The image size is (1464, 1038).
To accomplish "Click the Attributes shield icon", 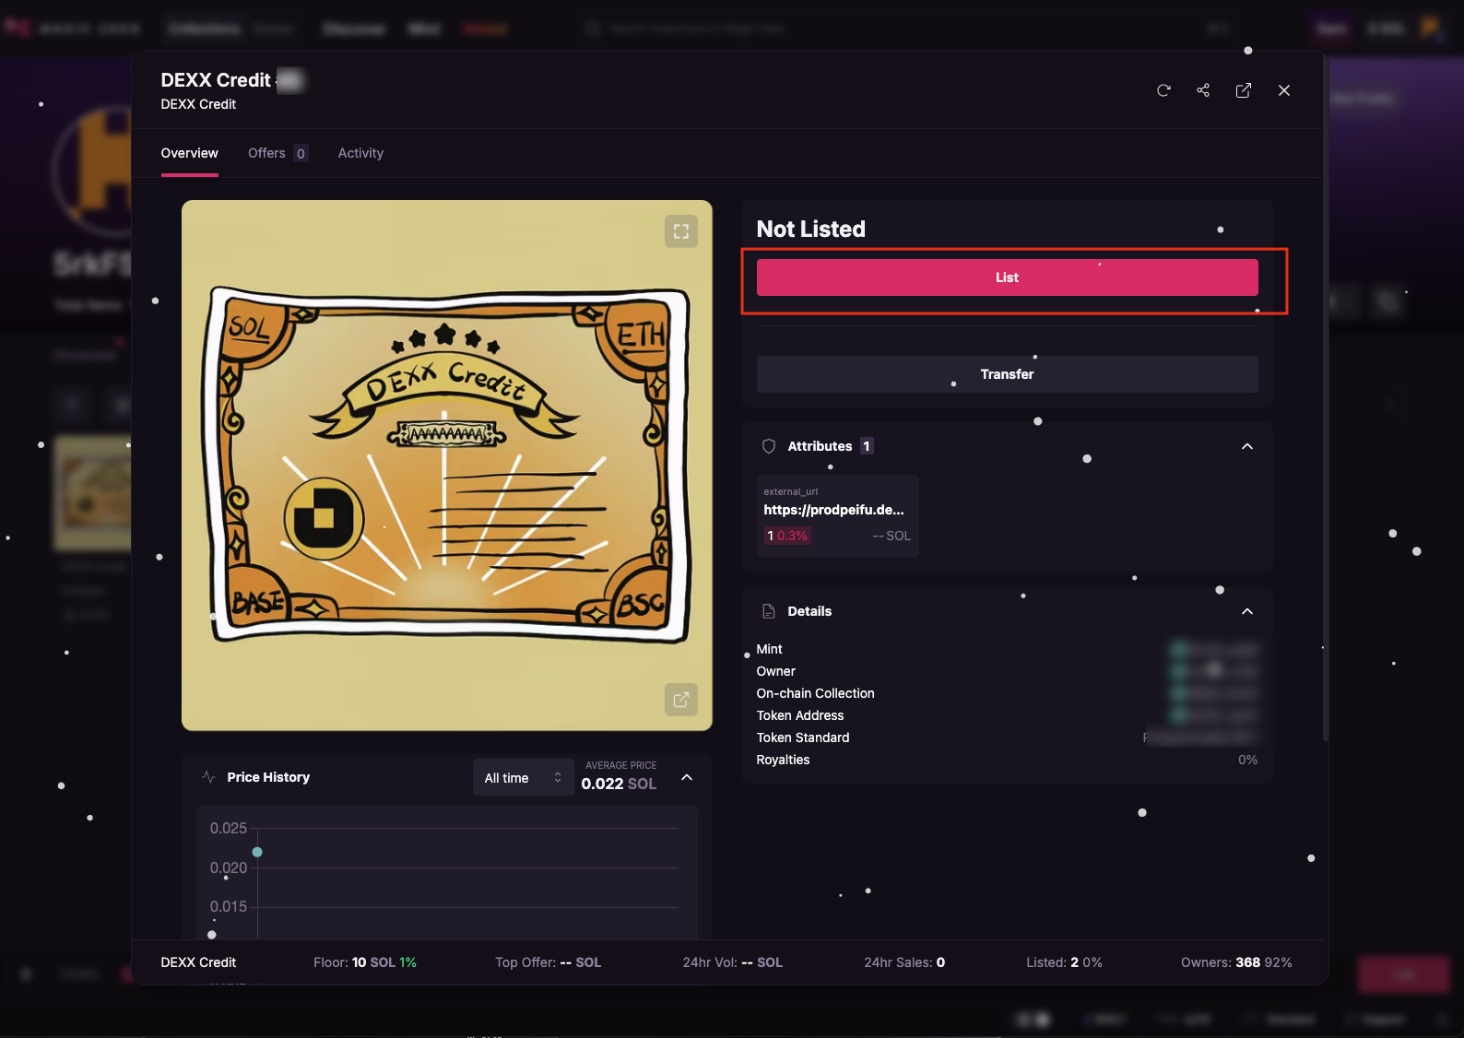I will (769, 446).
